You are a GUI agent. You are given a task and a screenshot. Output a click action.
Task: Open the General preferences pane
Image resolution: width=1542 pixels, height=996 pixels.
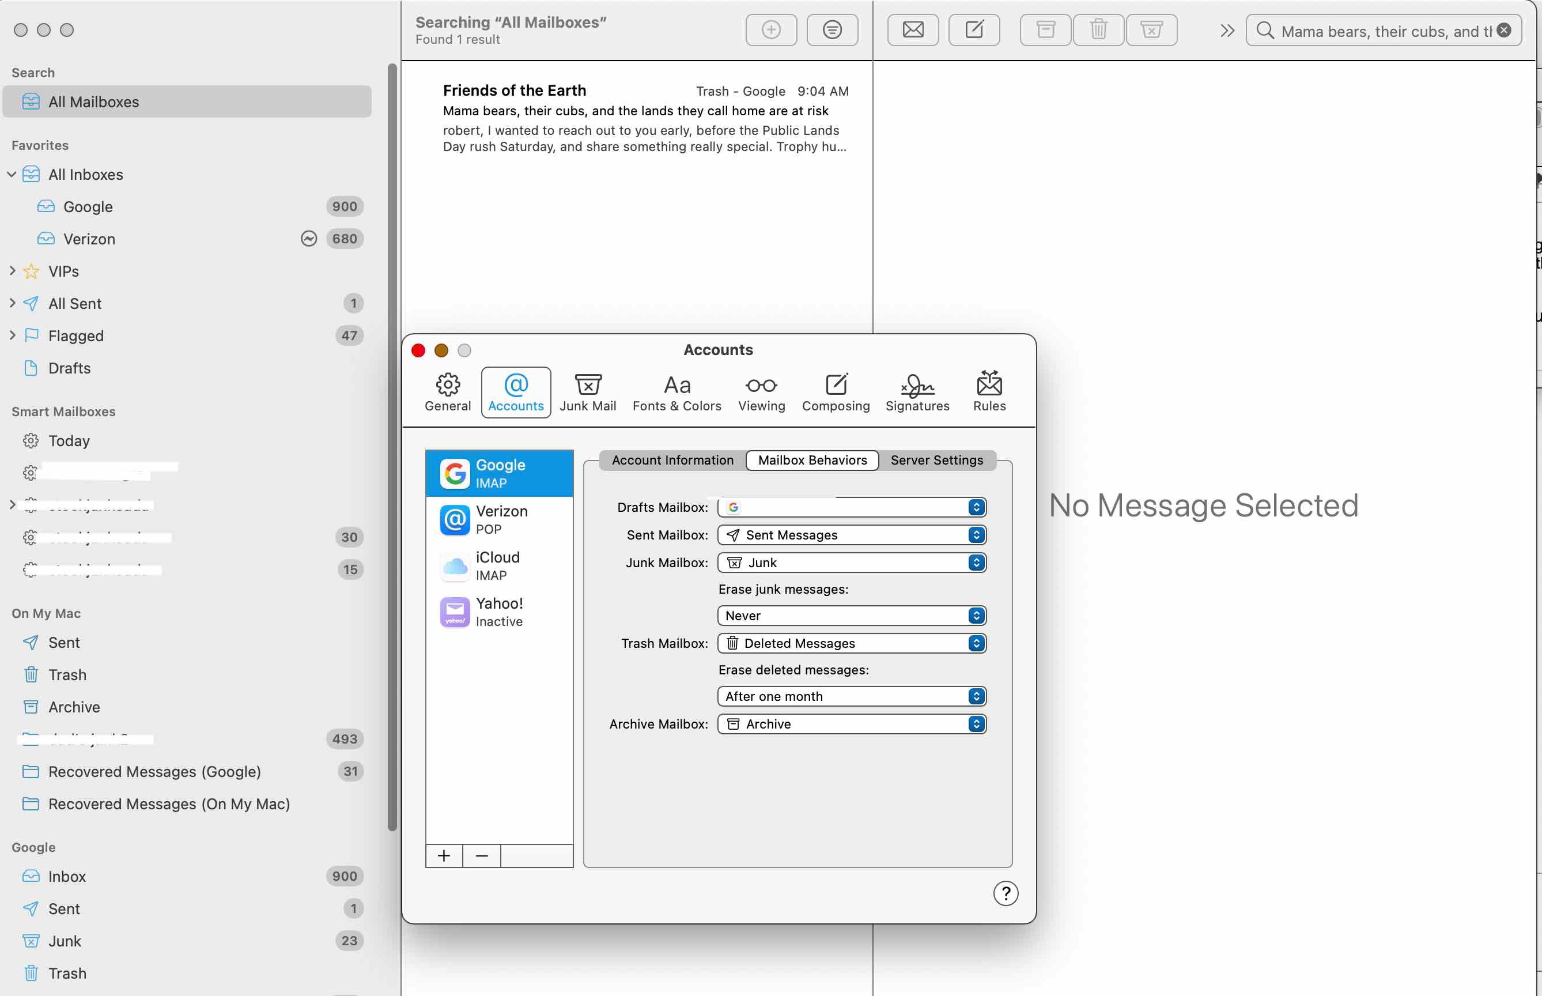point(447,392)
